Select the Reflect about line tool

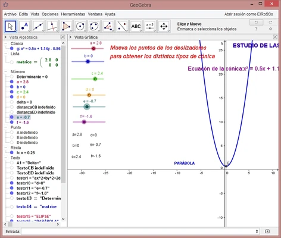(x=122, y=26)
